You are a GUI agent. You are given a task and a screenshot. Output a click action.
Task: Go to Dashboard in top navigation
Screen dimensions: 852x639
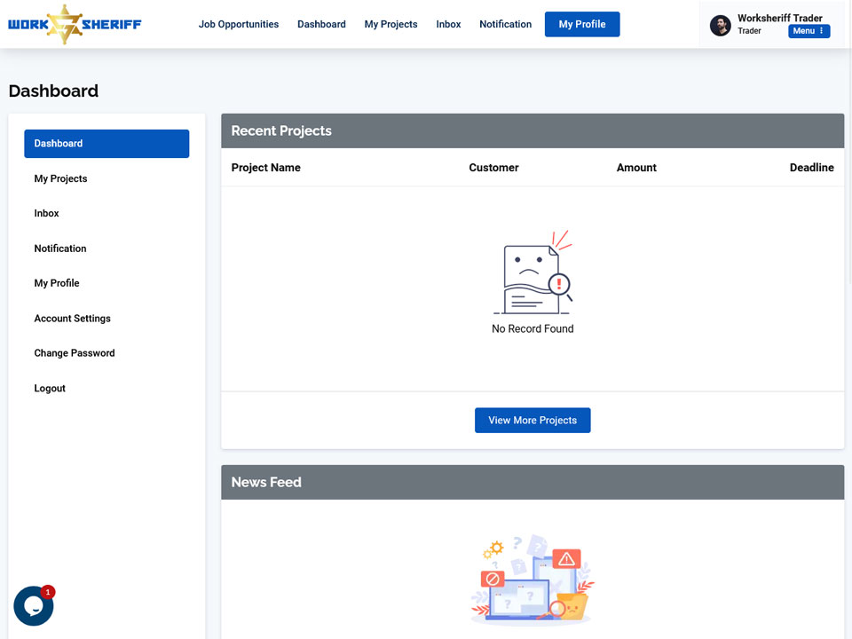321,25
